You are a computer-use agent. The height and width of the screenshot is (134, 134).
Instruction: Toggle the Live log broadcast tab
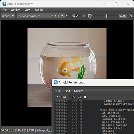[x=62, y=97]
